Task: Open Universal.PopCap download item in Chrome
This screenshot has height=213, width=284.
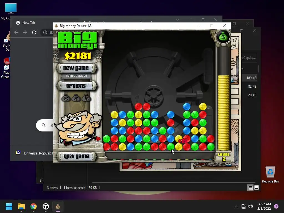Action: [34, 153]
